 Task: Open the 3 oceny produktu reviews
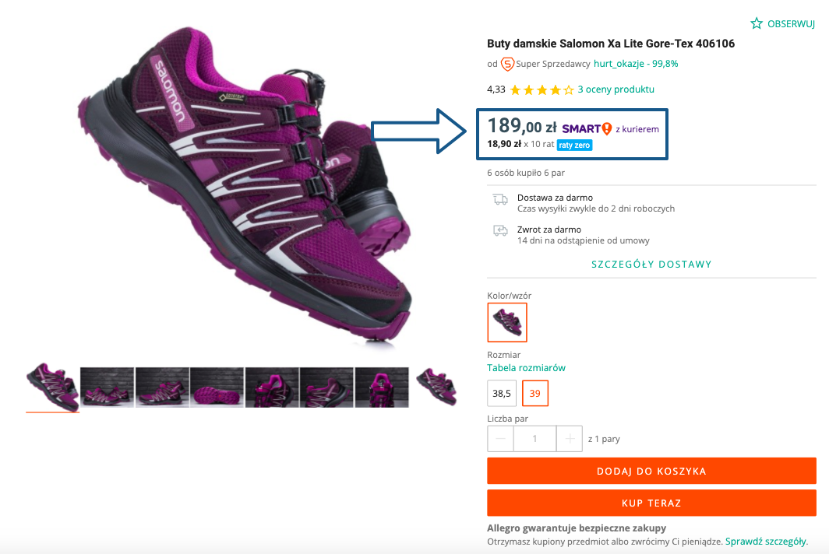click(x=616, y=89)
